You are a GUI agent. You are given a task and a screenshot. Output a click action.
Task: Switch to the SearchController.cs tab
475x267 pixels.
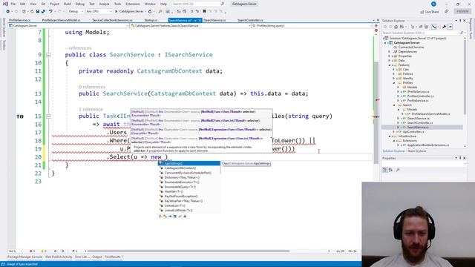tap(250, 20)
